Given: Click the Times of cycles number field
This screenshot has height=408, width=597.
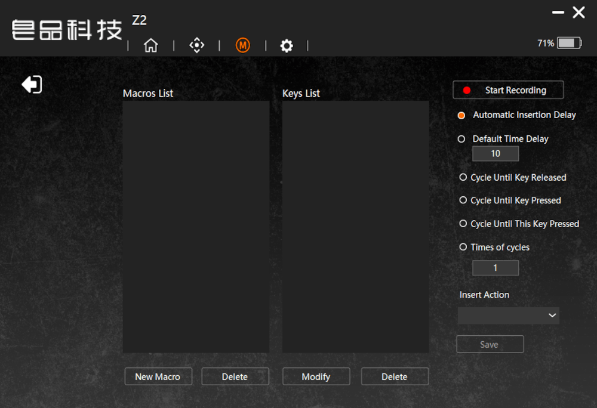Looking at the screenshot, I should point(496,268).
